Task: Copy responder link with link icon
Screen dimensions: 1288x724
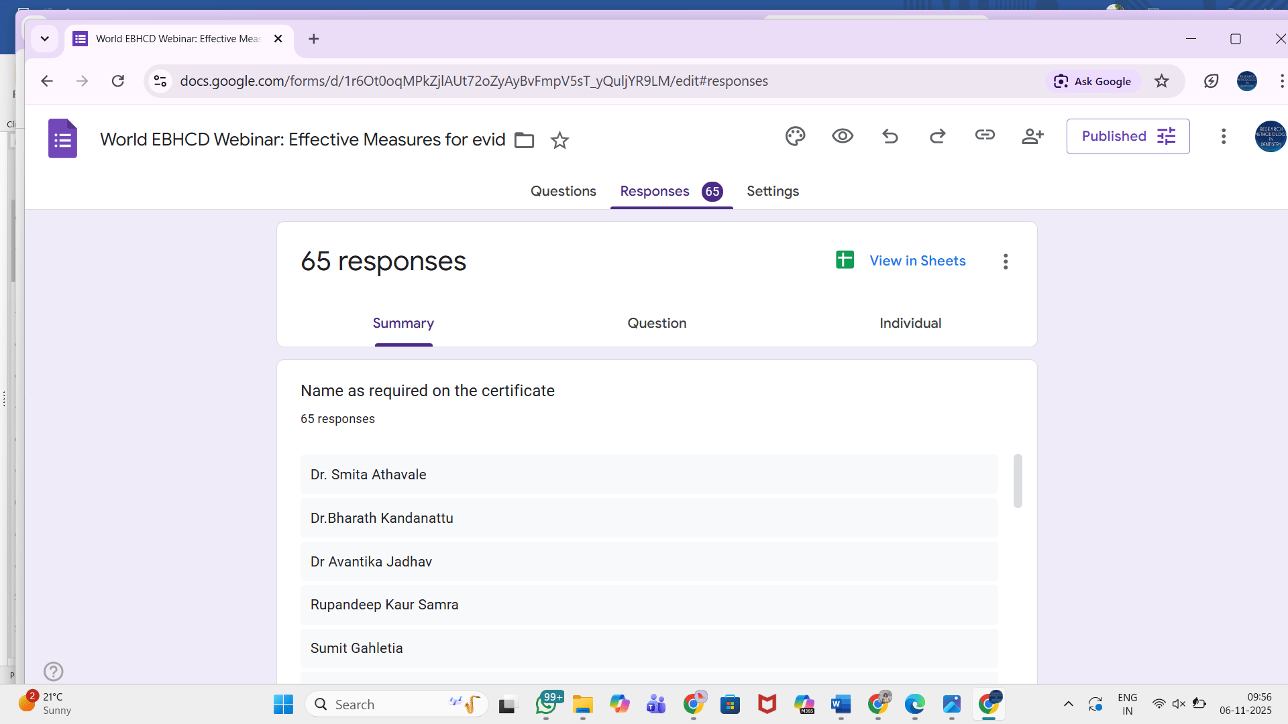Action: (985, 135)
